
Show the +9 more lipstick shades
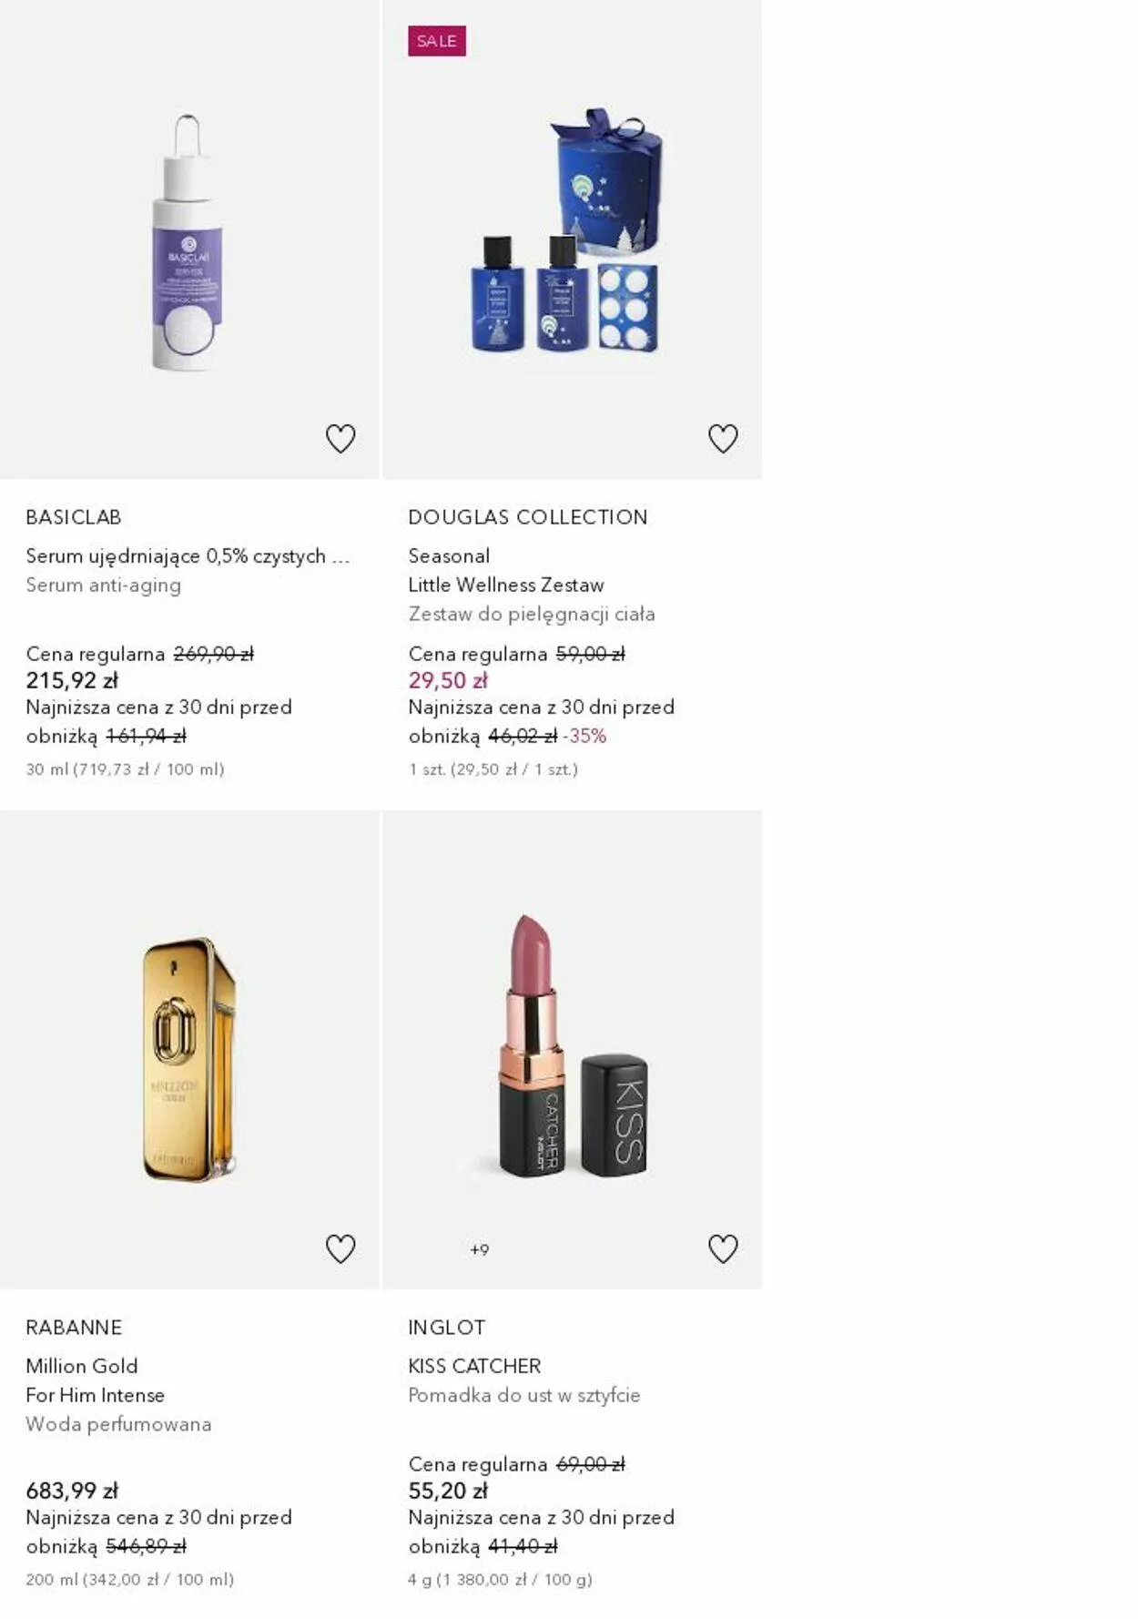click(x=480, y=1249)
